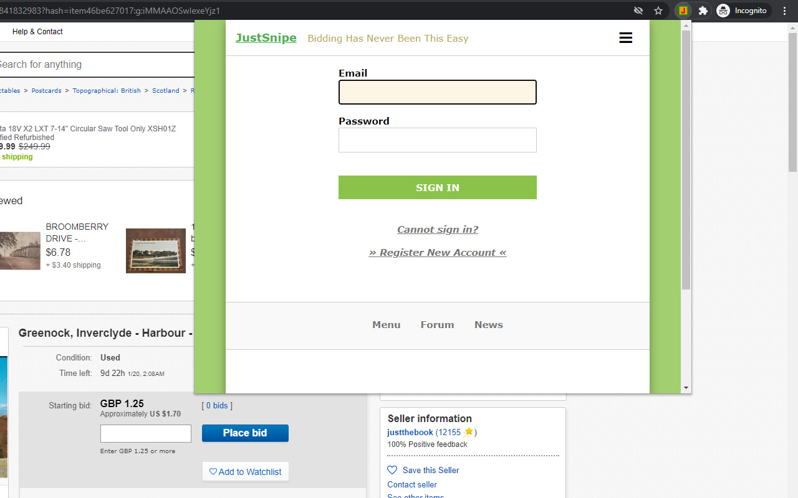Open the Cannot sign in? link
Screen dimensions: 798x498
click(x=437, y=230)
